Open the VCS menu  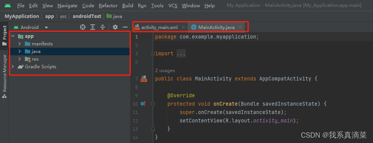click(173, 6)
